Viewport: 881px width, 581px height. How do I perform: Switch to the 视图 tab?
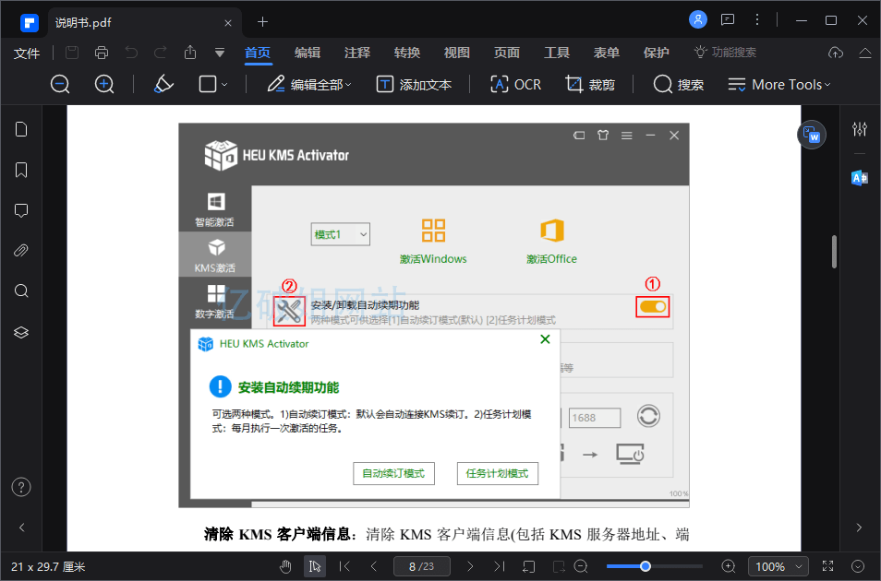pyautogui.click(x=457, y=53)
